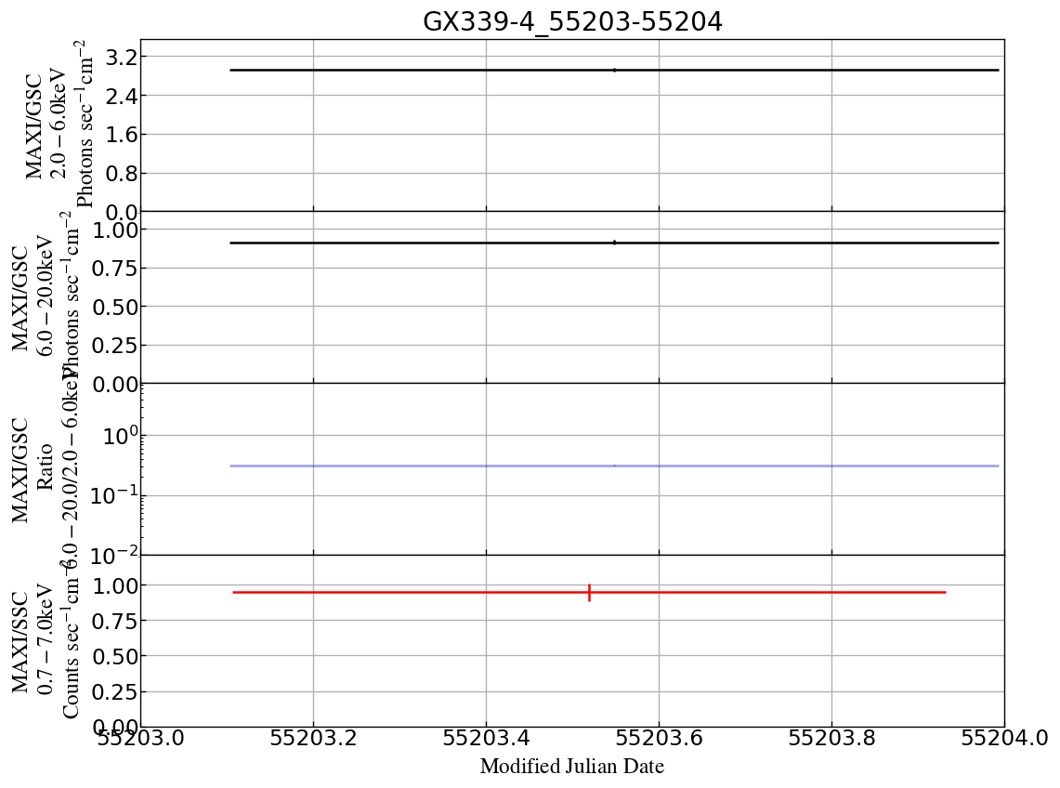Click the plot title GX339-4_55203-55204
This screenshot has height=788, width=1060.
(x=572, y=21)
